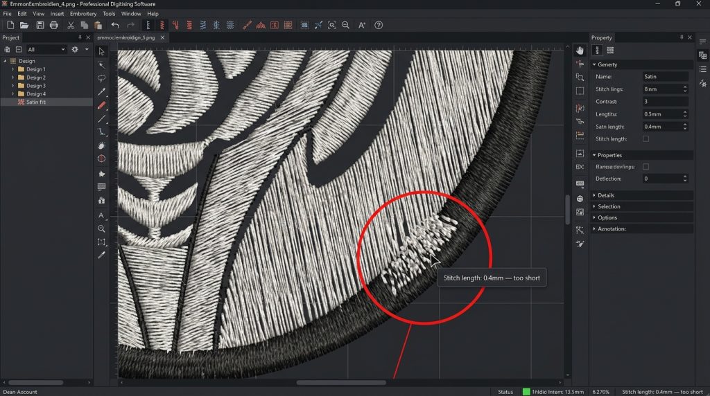The width and height of the screenshot is (710, 396).
Task: Click the list icon on far right strip
Action: pyautogui.click(x=702, y=69)
